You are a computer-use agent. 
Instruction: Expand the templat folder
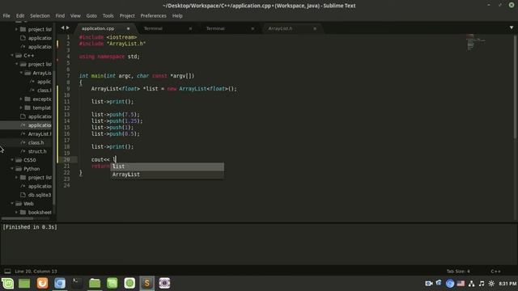click(21, 108)
